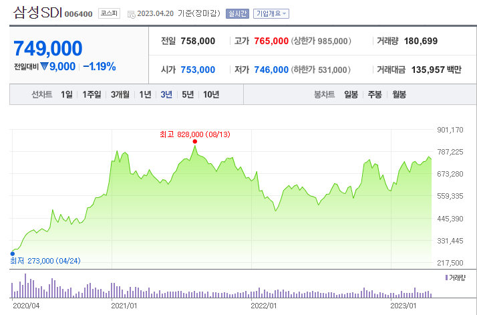Viewport: 477px width, 315px height.
Task: Select the 3년 chart period
Action: (166, 94)
